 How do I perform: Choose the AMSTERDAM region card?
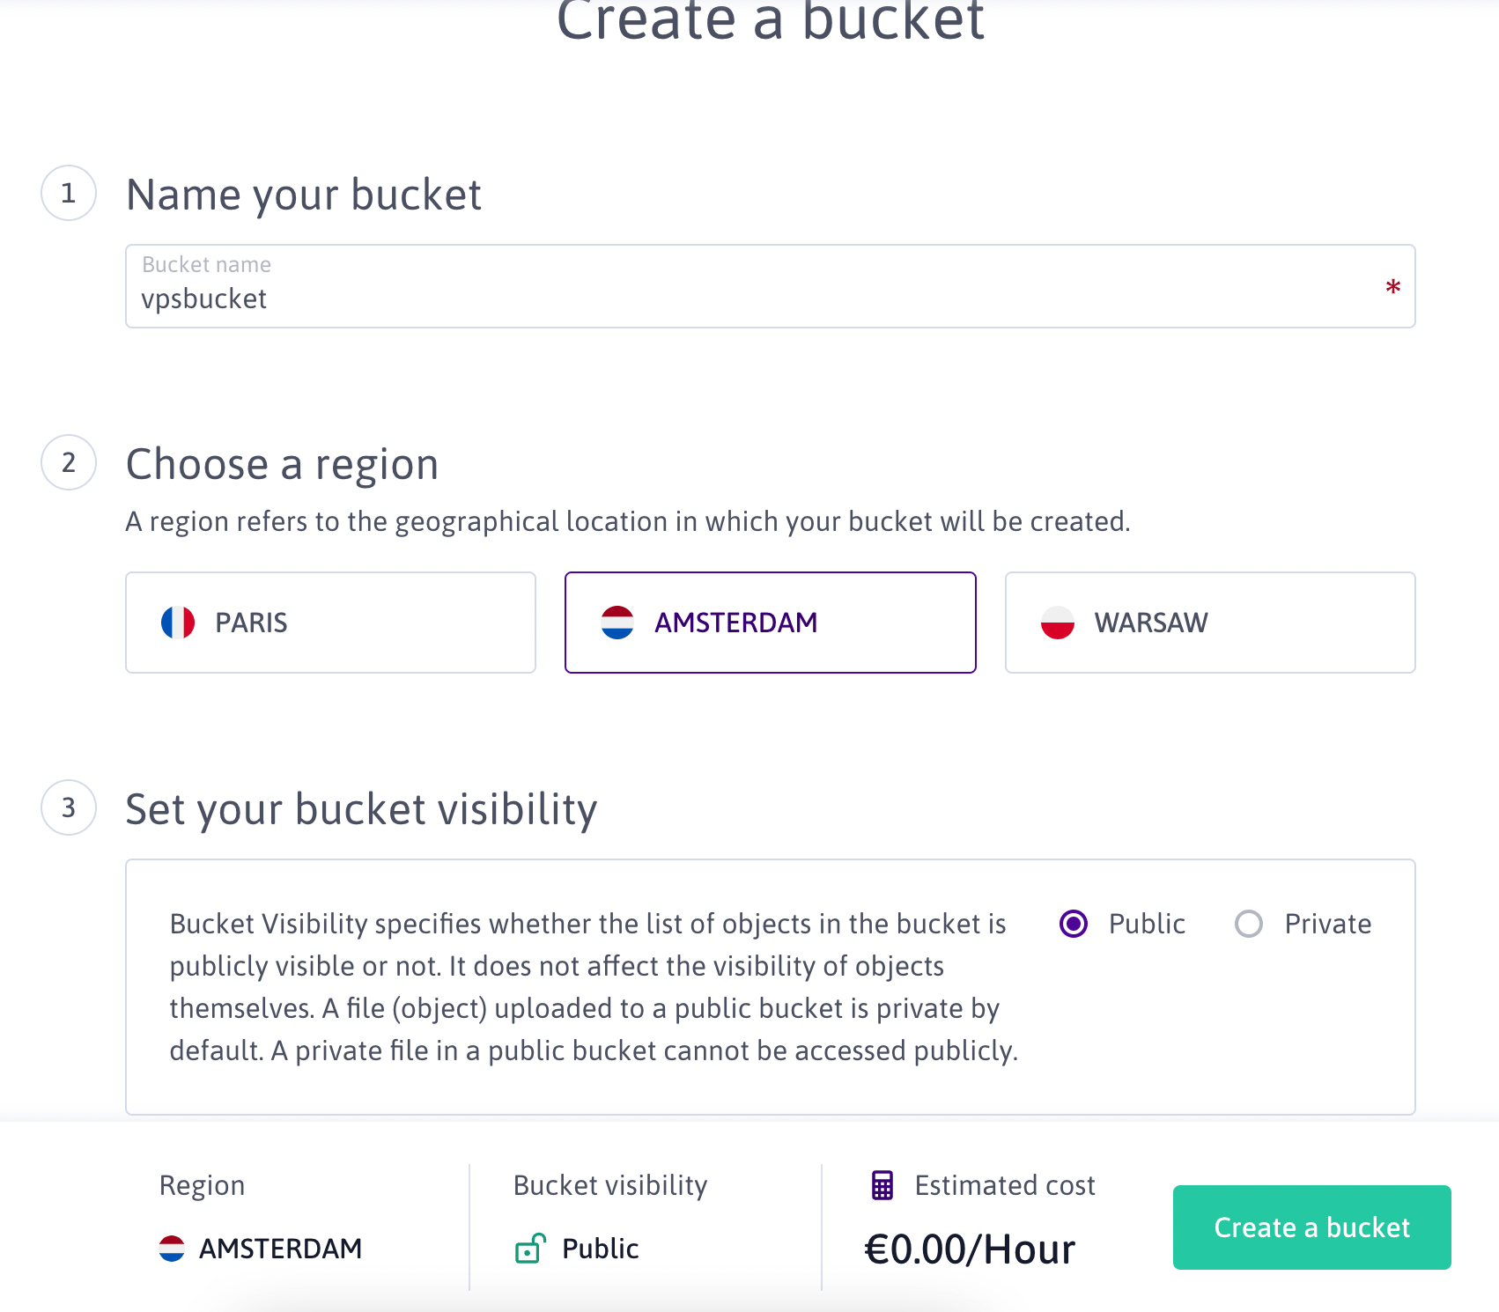pyautogui.click(x=770, y=623)
